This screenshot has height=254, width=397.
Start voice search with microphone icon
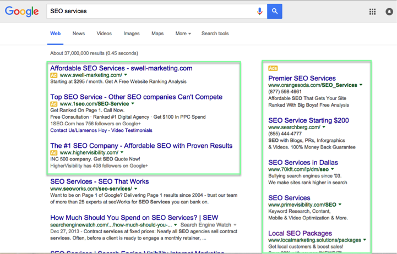[x=259, y=11]
